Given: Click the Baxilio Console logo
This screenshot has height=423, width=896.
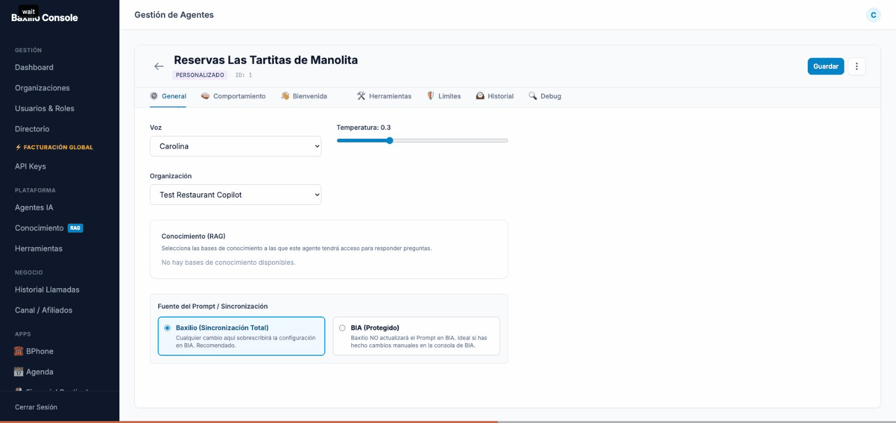Looking at the screenshot, I should (x=44, y=17).
